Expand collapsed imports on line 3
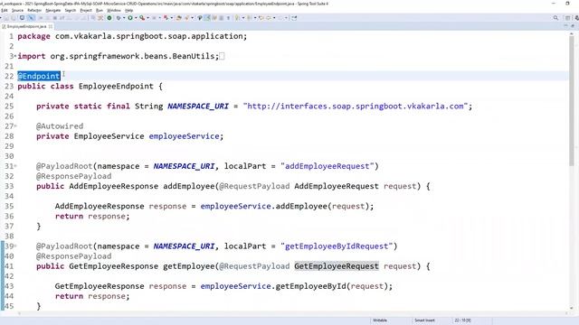579x325 pixels. 15,56
